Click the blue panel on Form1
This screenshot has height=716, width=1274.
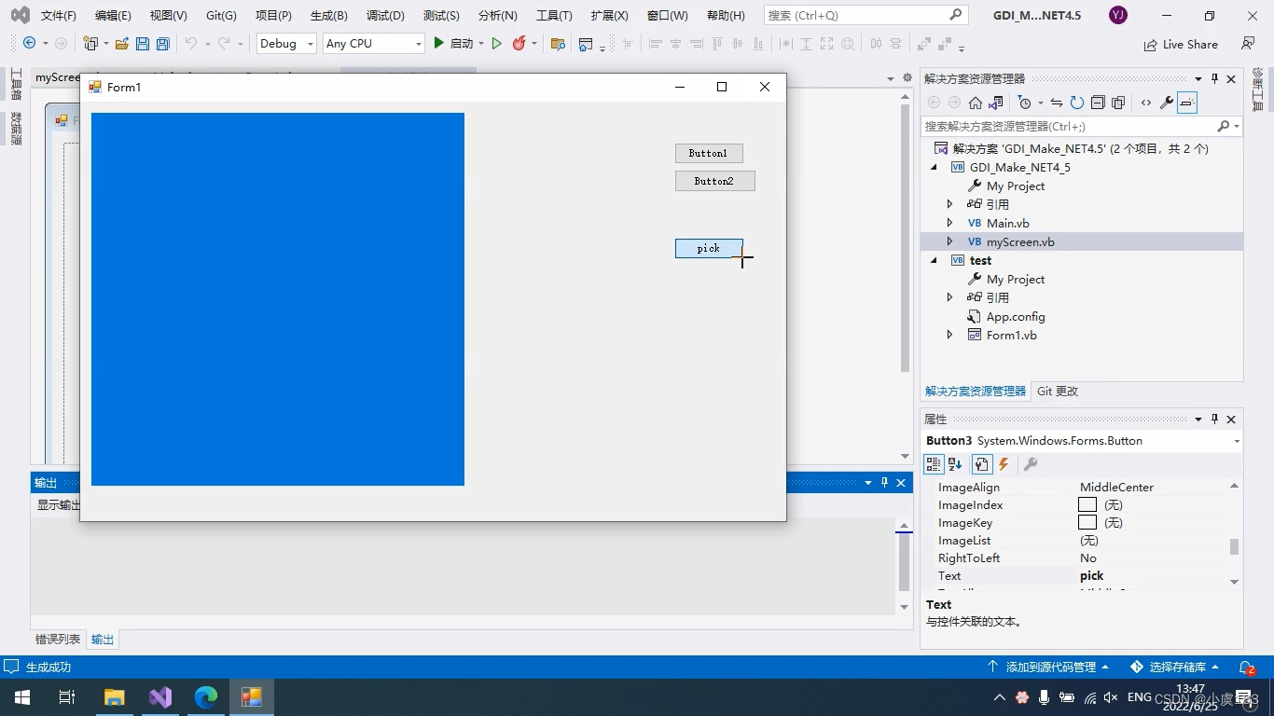(278, 299)
